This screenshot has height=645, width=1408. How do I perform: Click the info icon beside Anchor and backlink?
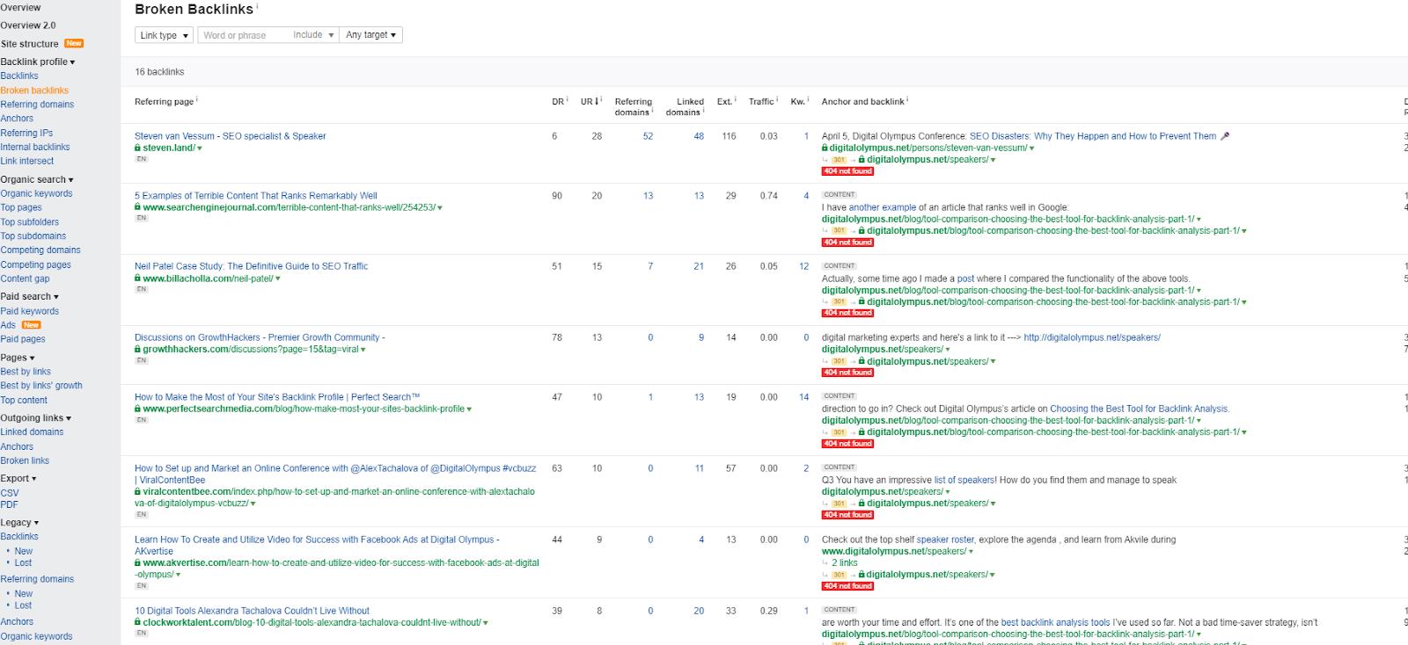tap(907, 99)
